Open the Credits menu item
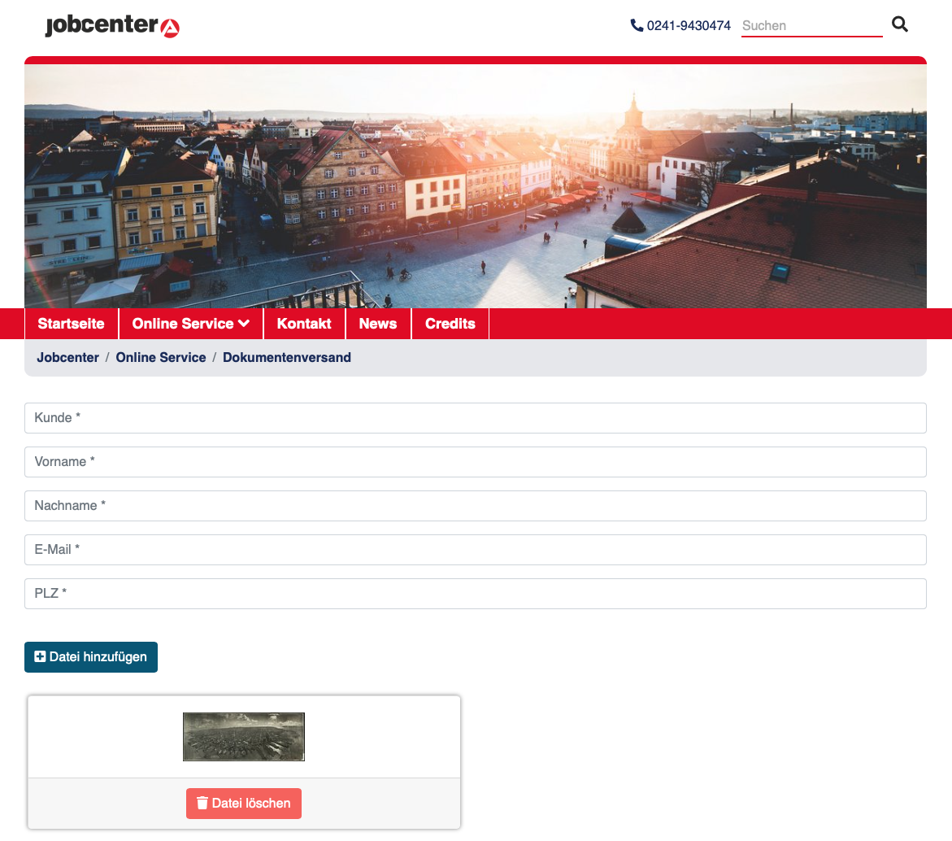This screenshot has height=841, width=952. tap(450, 324)
